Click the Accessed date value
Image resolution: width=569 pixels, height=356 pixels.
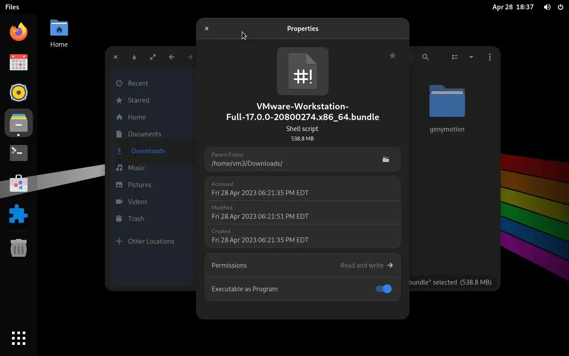pos(260,193)
